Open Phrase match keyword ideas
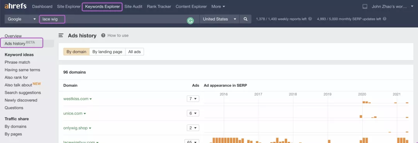Viewport: 418px width, 143px height. pos(17,62)
